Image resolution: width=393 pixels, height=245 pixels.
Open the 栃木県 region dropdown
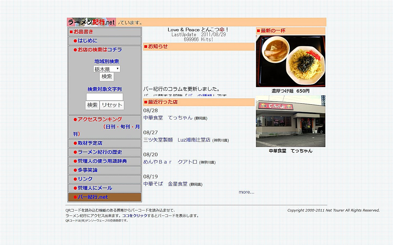click(x=107, y=69)
